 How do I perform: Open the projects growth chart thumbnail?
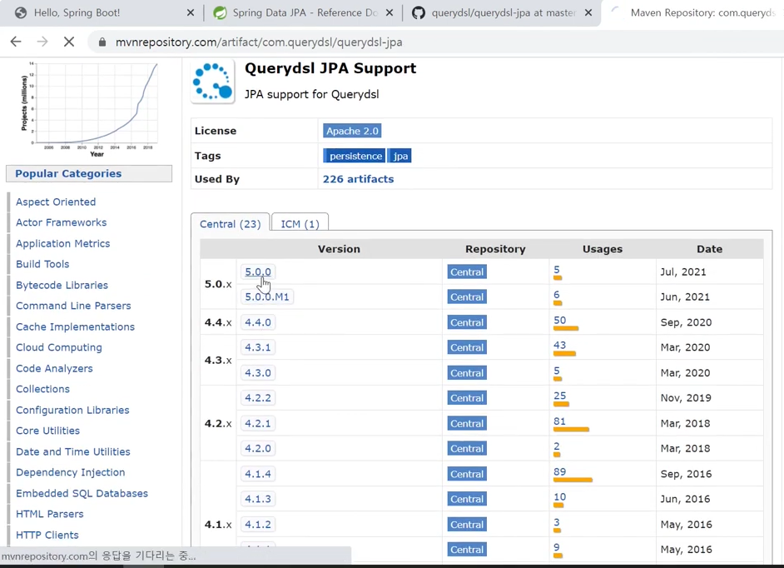coord(90,108)
